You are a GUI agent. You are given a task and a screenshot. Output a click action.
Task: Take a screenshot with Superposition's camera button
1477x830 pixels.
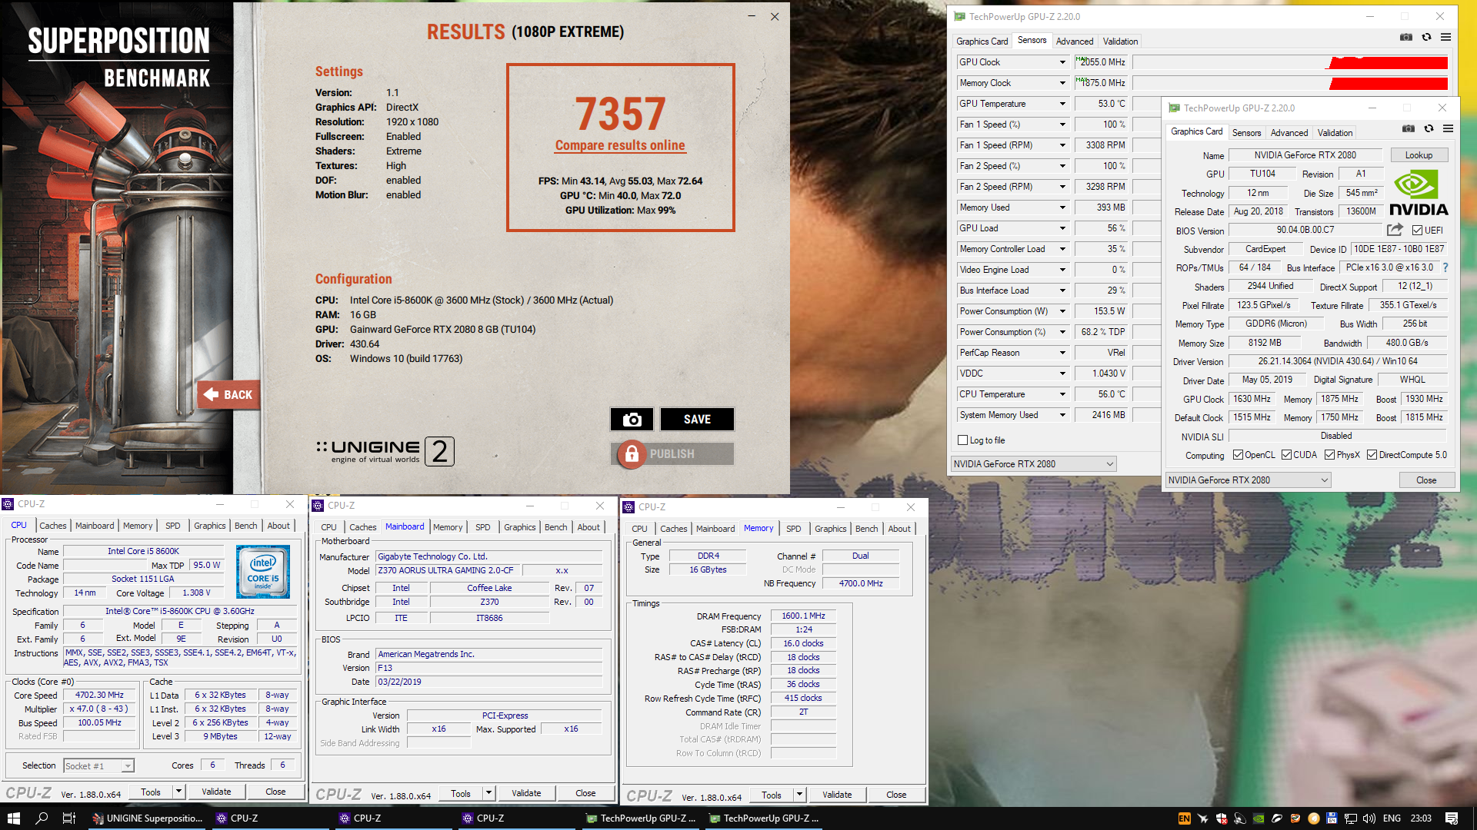[x=632, y=419]
